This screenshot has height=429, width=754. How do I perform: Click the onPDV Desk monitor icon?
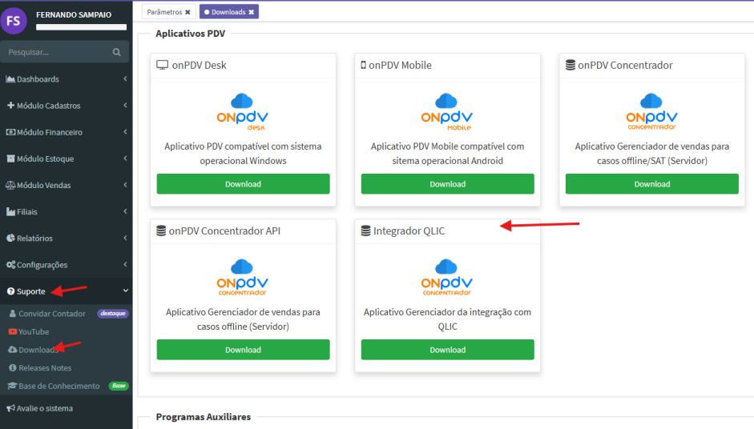[x=163, y=65]
